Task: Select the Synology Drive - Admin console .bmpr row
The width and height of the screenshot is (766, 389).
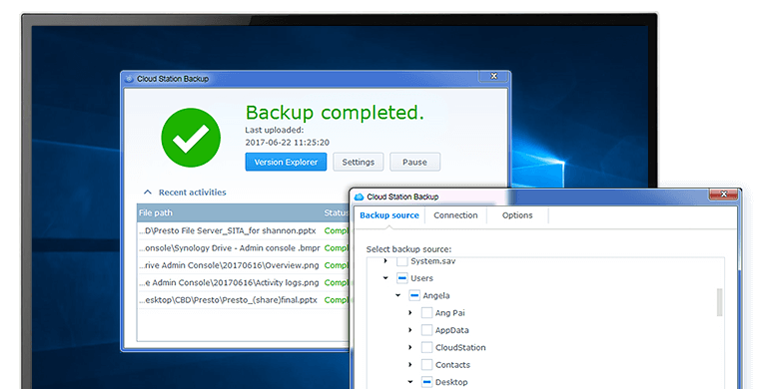Action: click(244, 248)
